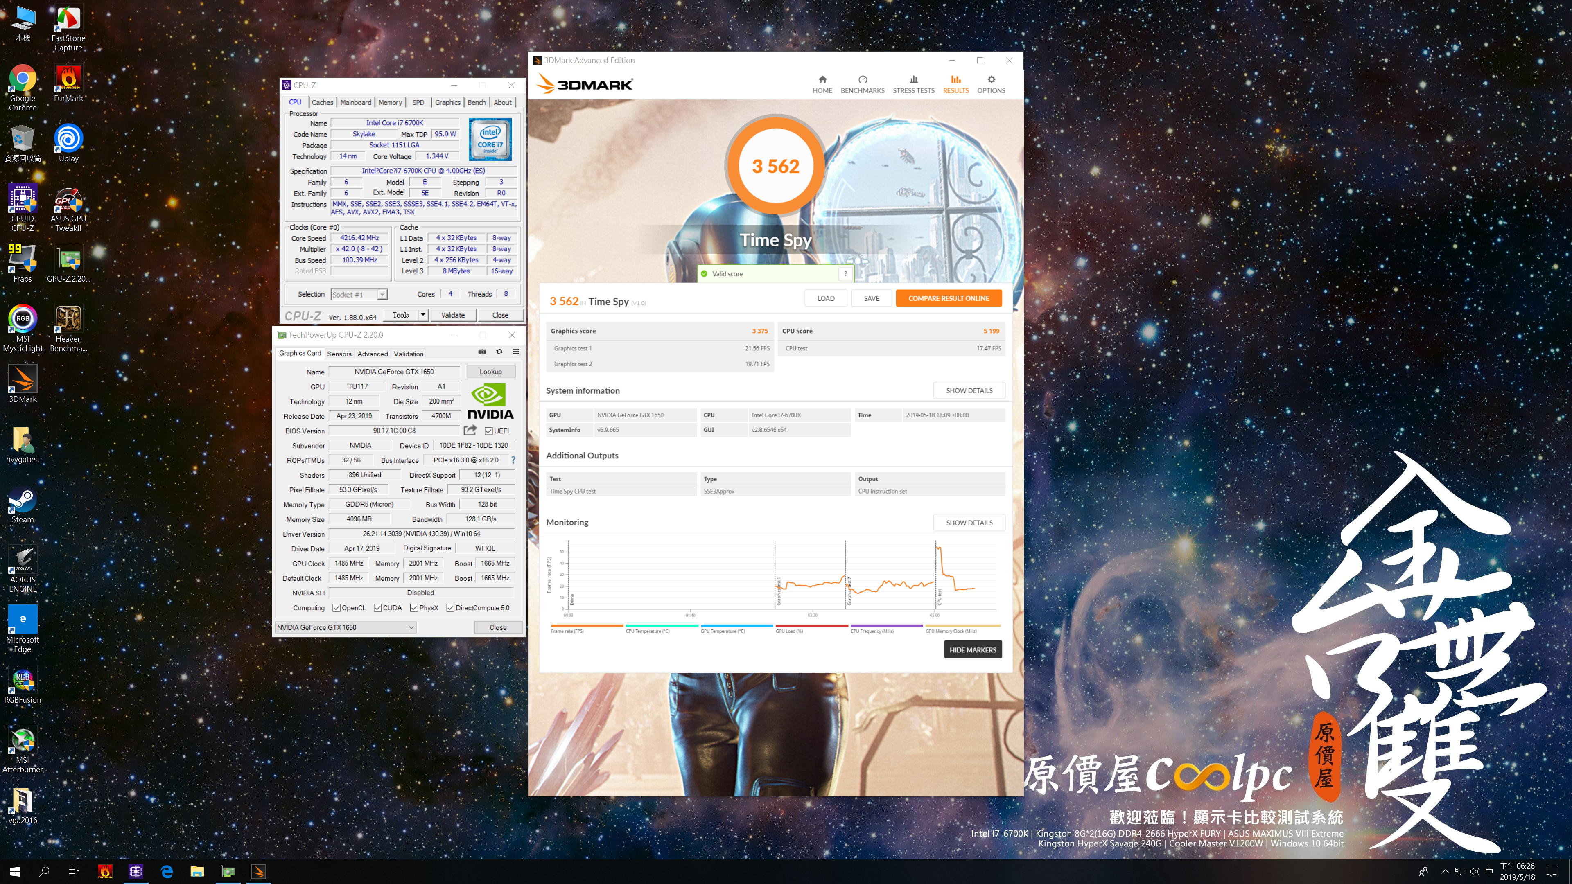This screenshot has height=884, width=1572.
Task: Click the 3DMark LOAD button
Action: click(x=826, y=298)
